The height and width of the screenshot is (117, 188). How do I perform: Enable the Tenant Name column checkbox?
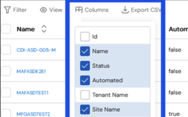tap(85, 95)
